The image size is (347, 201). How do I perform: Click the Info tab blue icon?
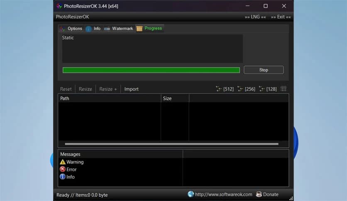[88, 29]
